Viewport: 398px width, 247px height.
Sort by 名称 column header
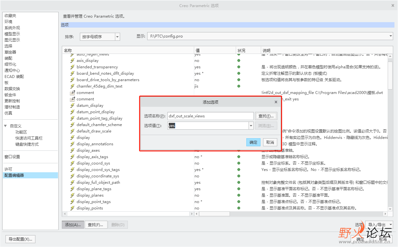(128, 50)
